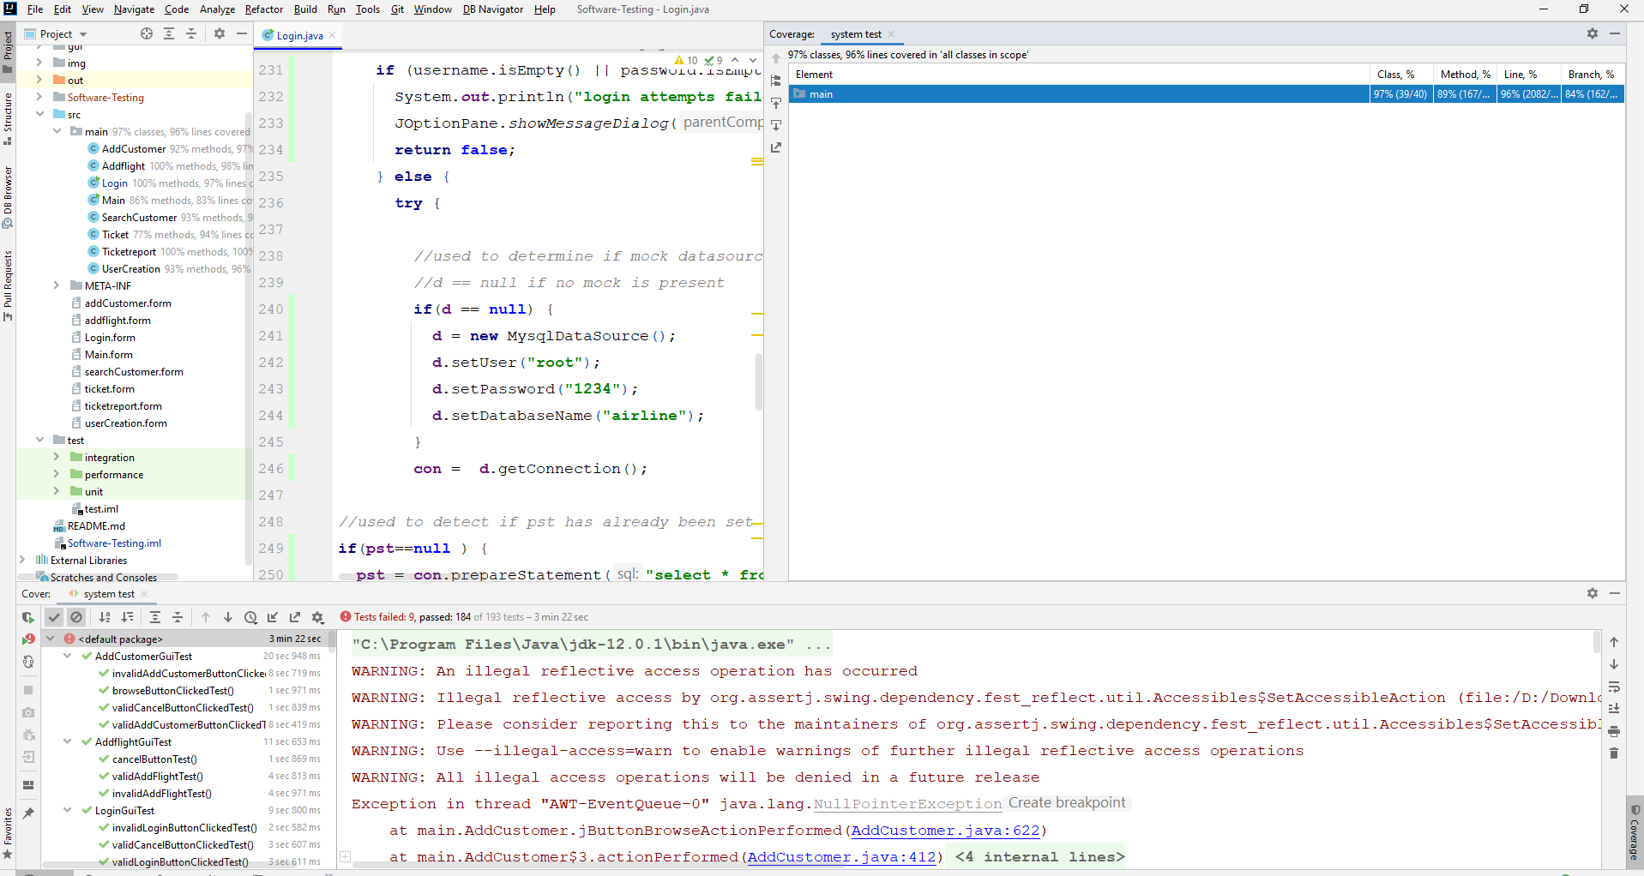Image resolution: width=1644 pixels, height=876 pixels.
Task: Click the collapse all icon in test results
Action: (178, 617)
